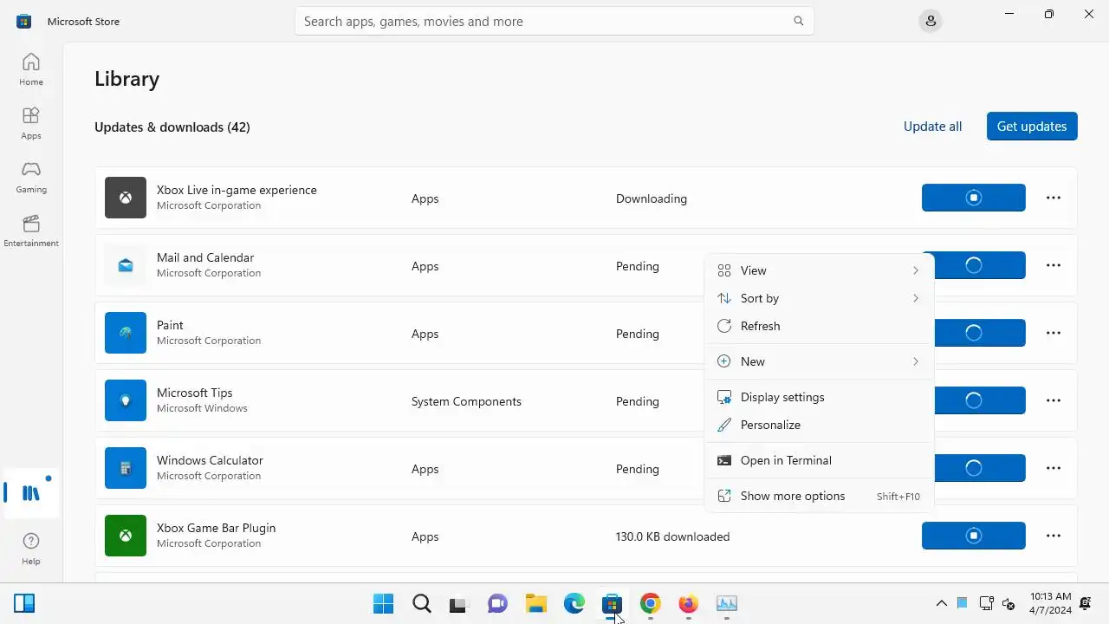
Task: Open more options for Windows Calculator
Action: click(1054, 468)
